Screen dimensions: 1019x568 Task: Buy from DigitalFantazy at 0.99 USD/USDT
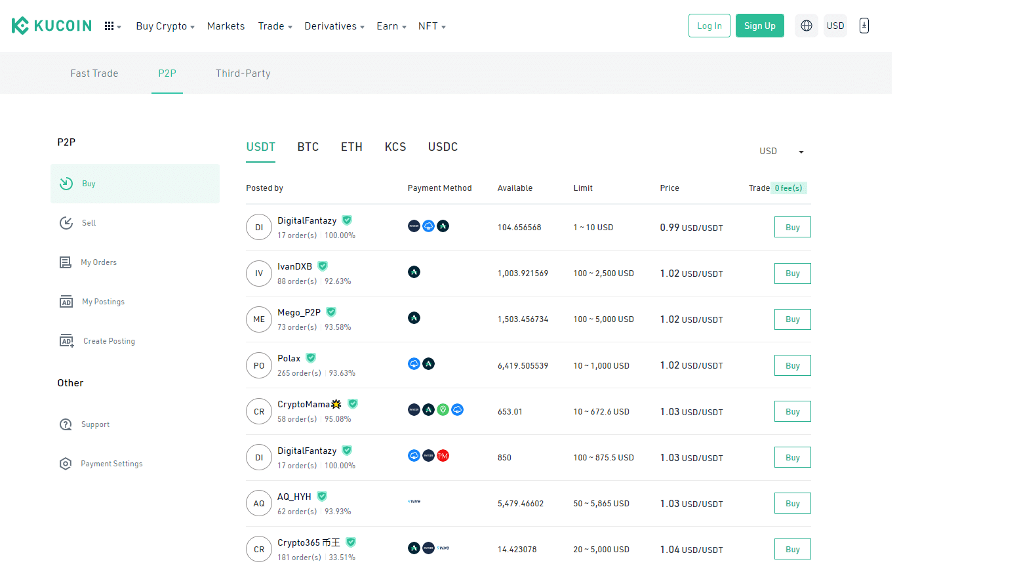(x=793, y=228)
